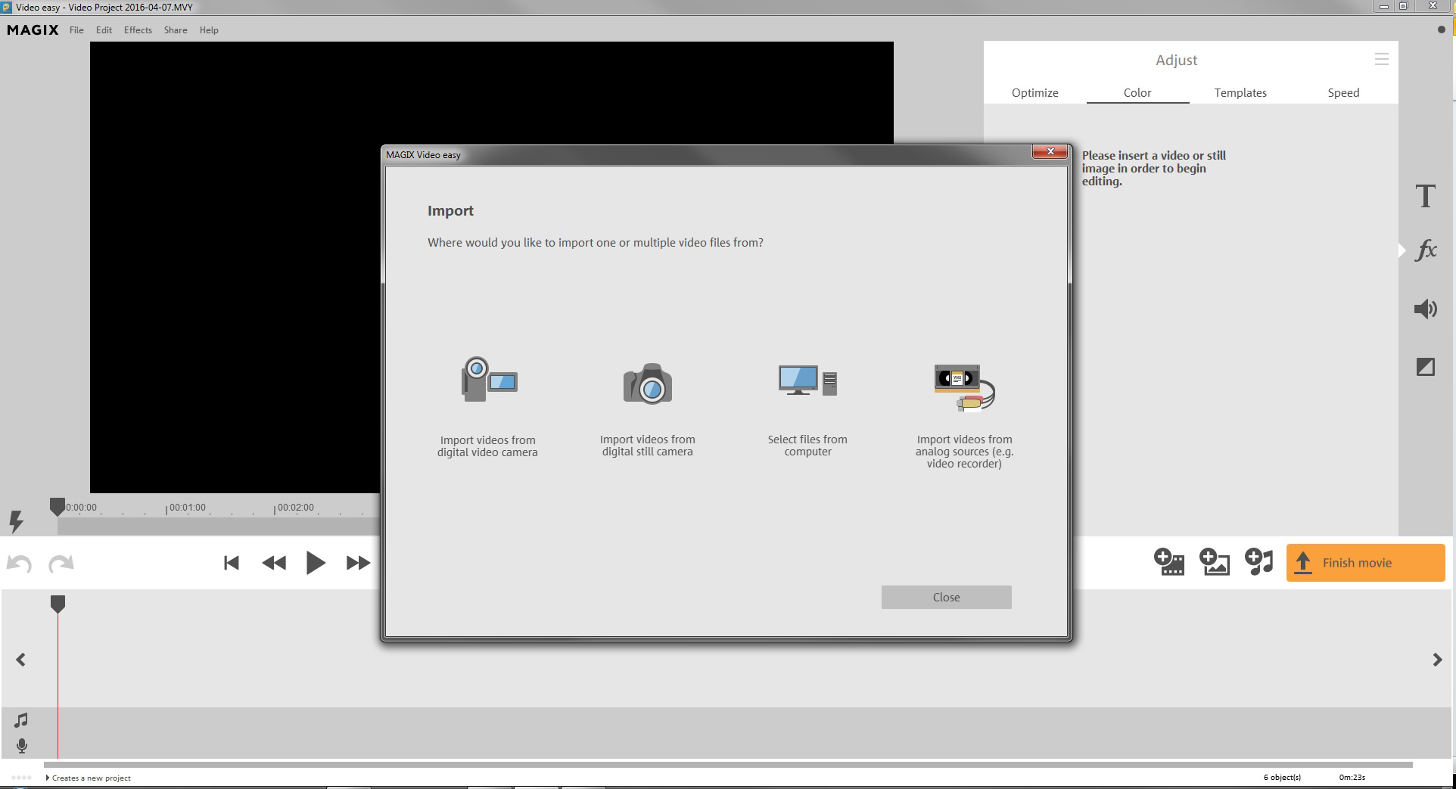Click the Finish movie button
The width and height of the screenshot is (1456, 789).
tap(1365, 563)
